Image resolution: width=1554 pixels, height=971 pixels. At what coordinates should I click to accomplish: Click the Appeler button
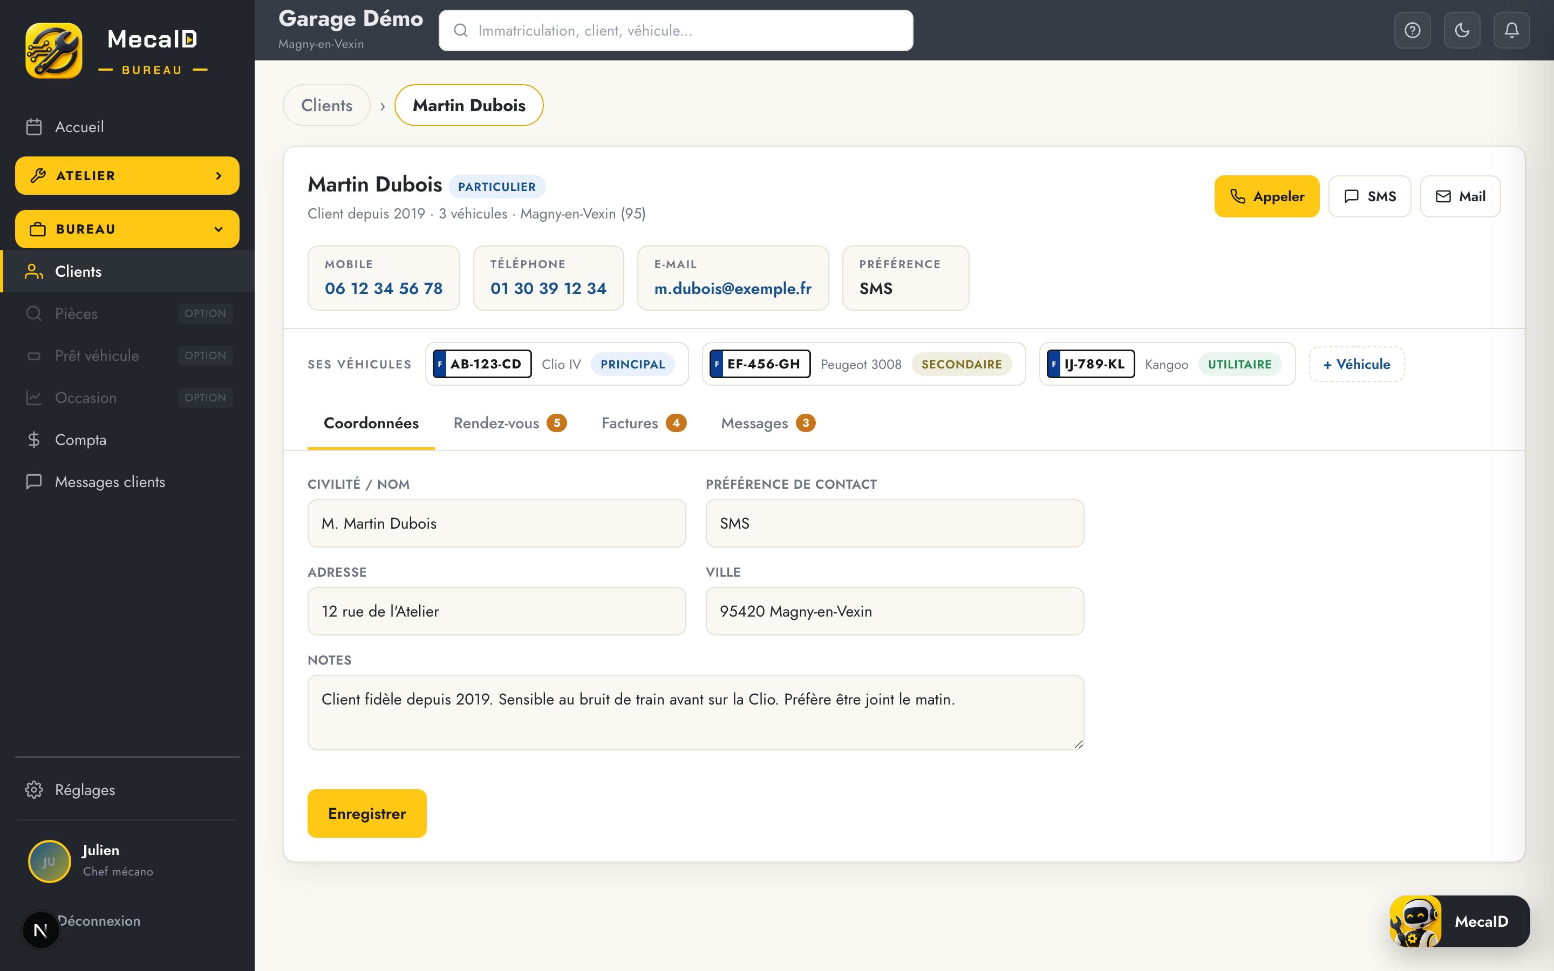[1266, 196]
